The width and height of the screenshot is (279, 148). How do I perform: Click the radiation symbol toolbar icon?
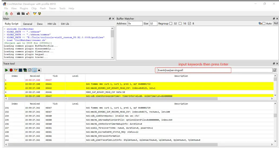(40, 13)
